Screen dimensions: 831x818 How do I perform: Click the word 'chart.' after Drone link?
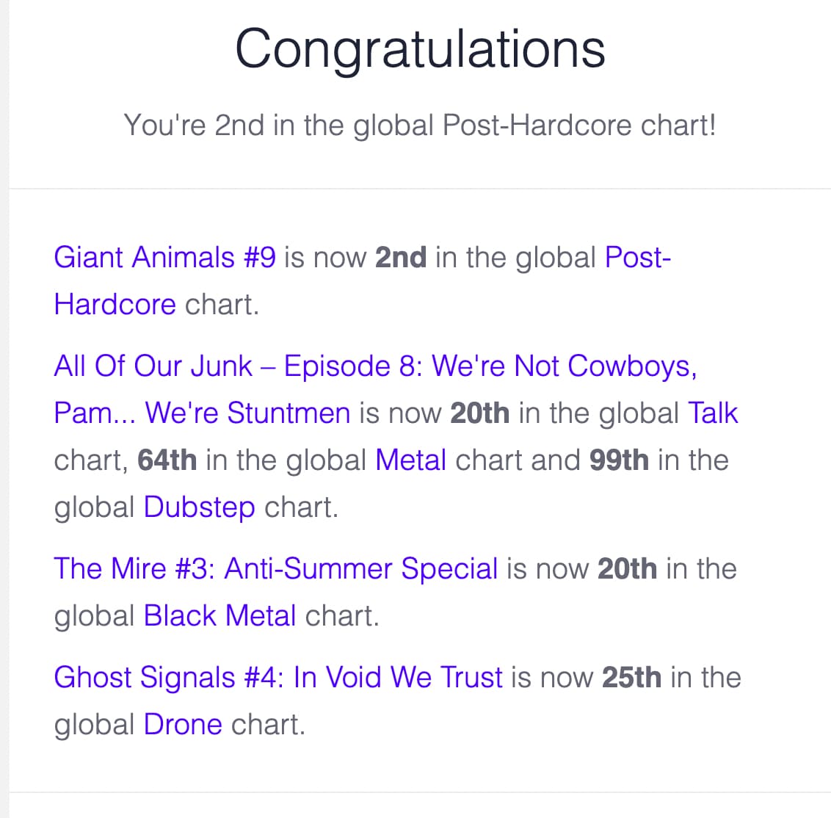pos(268,725)
